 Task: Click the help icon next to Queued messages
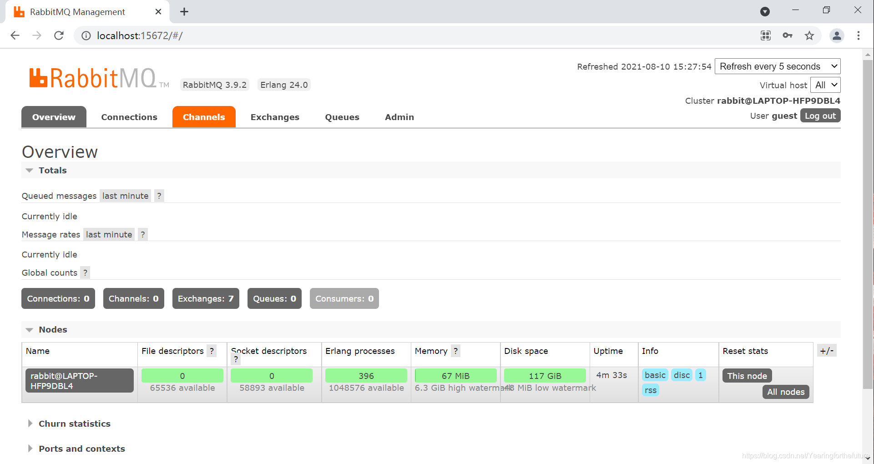(159, 196)
